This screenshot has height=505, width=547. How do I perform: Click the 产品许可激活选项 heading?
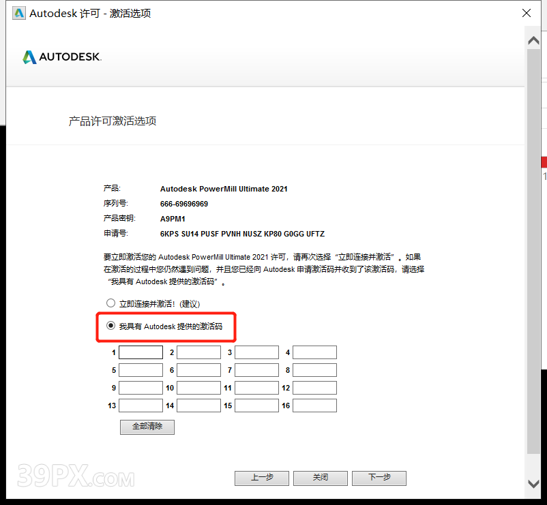point(113,121)
